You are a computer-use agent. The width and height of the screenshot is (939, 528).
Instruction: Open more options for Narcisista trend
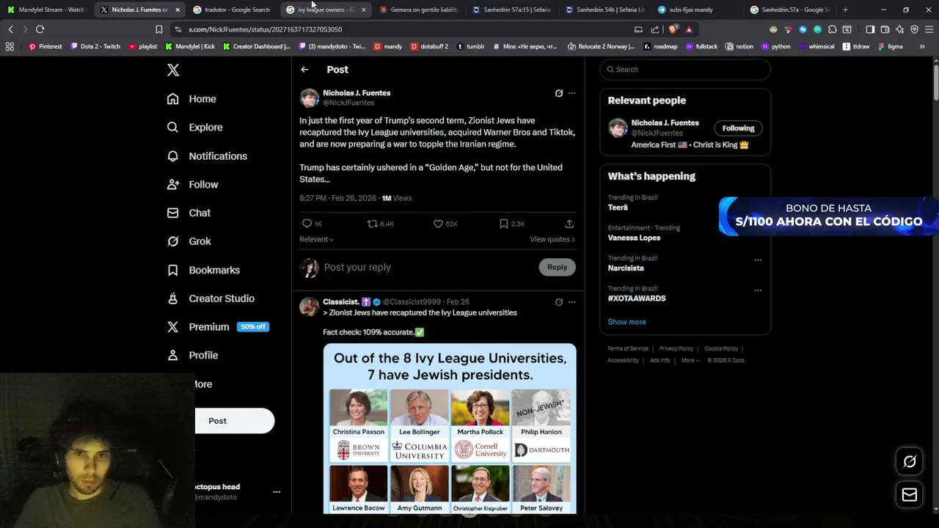pyautogui.click(x=758, y=260)
